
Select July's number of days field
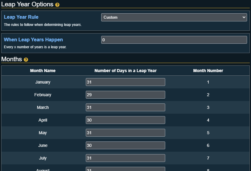pyautogui.click(x=125, y=158)
